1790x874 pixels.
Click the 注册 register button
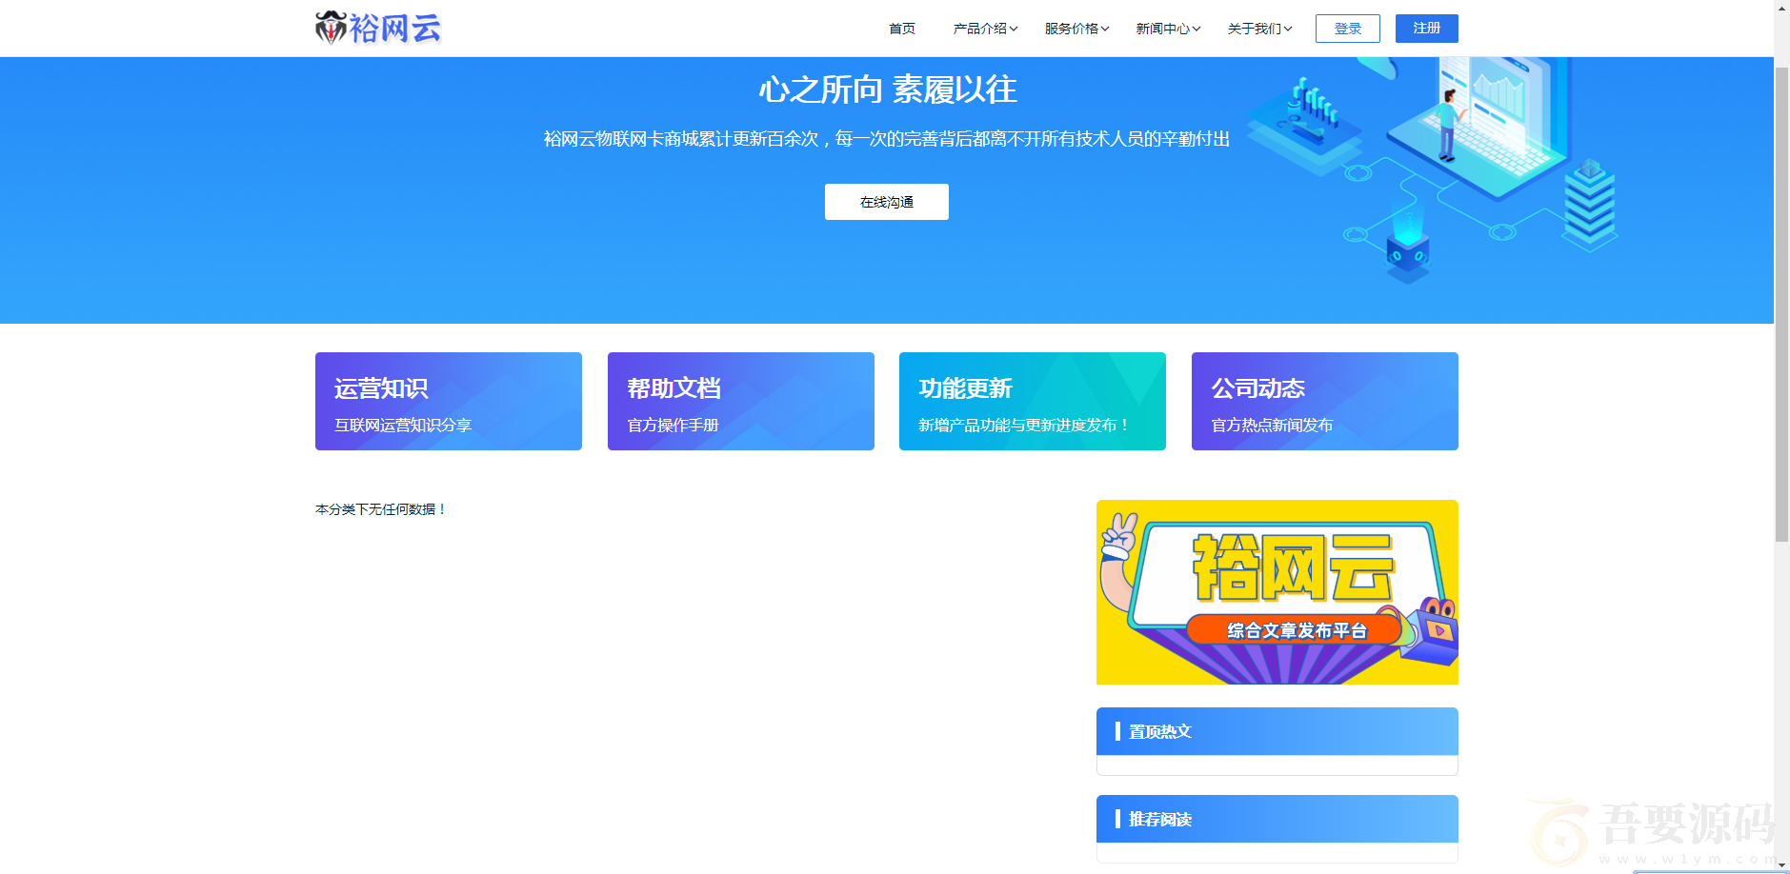pos(1426,29)
